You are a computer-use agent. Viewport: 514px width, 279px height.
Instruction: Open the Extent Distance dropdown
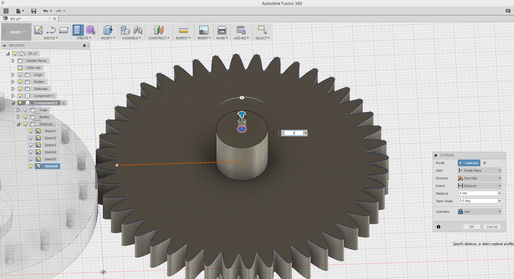(480, 186)
